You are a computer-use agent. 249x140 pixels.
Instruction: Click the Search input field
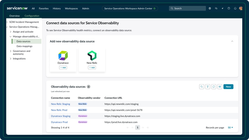coord(187,8)
